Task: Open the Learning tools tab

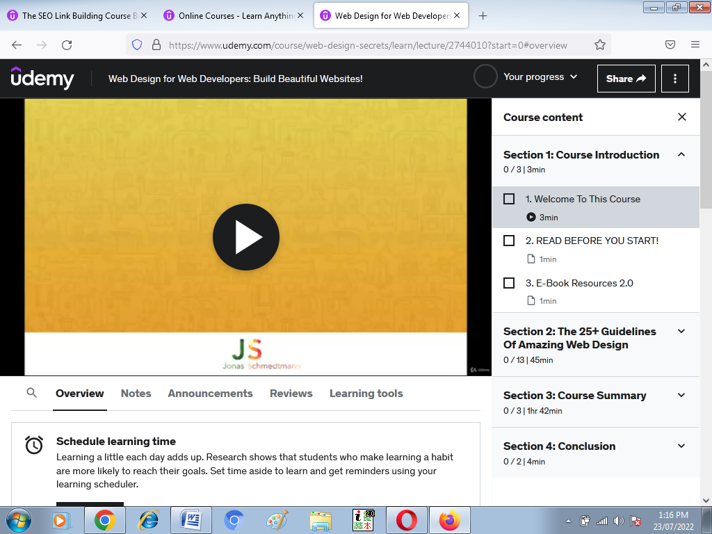Action: (366, 394)
